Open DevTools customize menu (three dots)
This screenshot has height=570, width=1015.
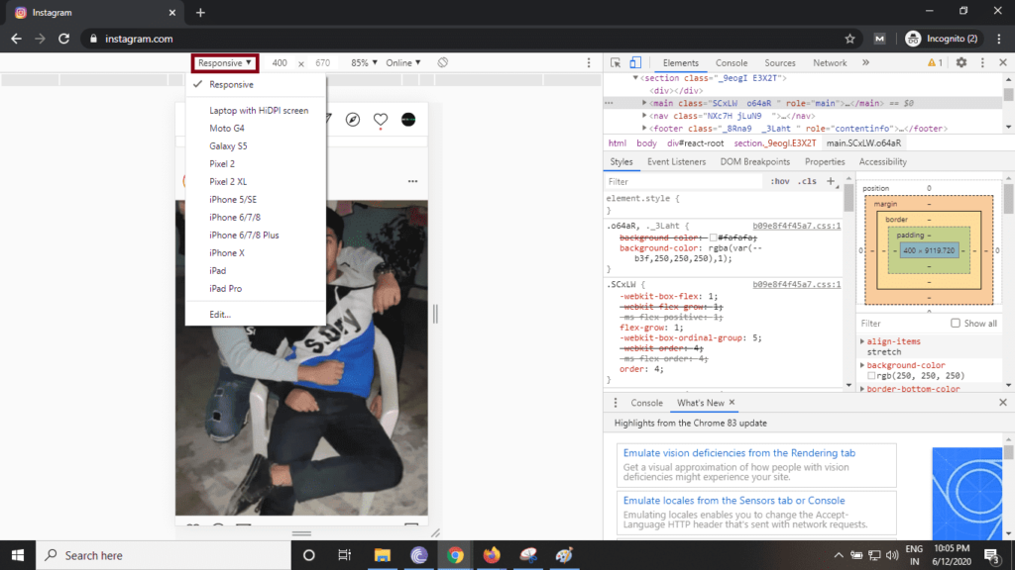pyautogui.click(x=982, y=62)
